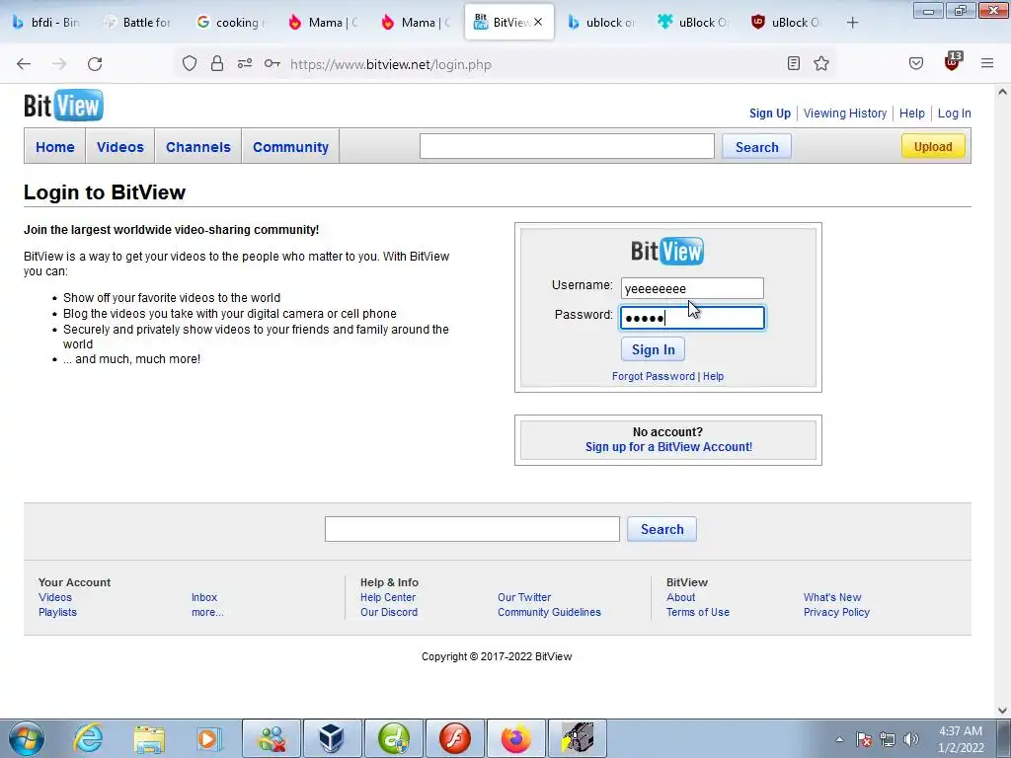Switch to the 'ublock or' Bing tab
Screen dimensions: 1011x758
click(602, 23)
